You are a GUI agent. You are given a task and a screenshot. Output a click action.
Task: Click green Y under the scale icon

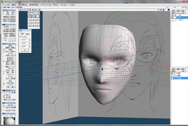coord(34,22)
